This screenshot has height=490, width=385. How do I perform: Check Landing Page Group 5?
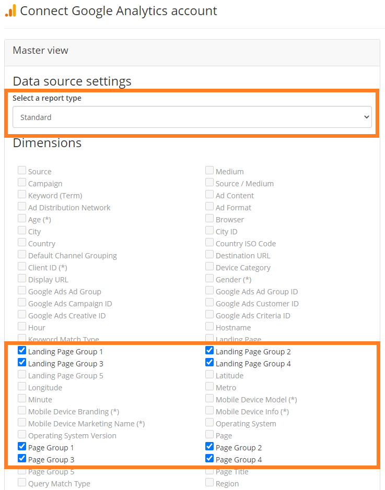click(22, 374)
